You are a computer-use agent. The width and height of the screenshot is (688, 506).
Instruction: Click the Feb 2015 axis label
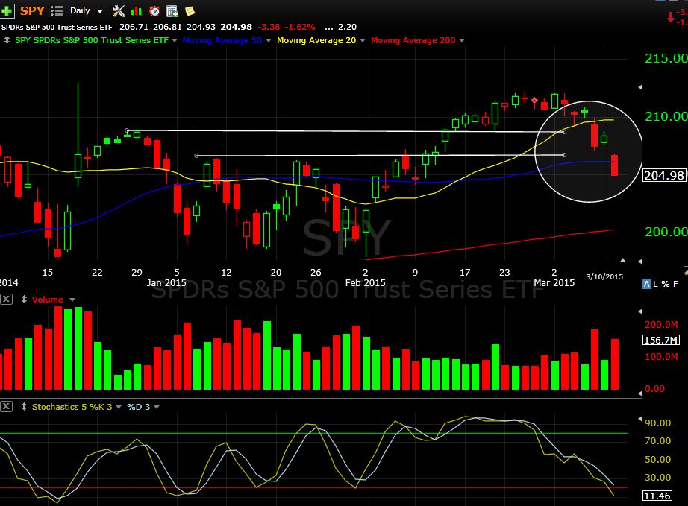[366, 283]
